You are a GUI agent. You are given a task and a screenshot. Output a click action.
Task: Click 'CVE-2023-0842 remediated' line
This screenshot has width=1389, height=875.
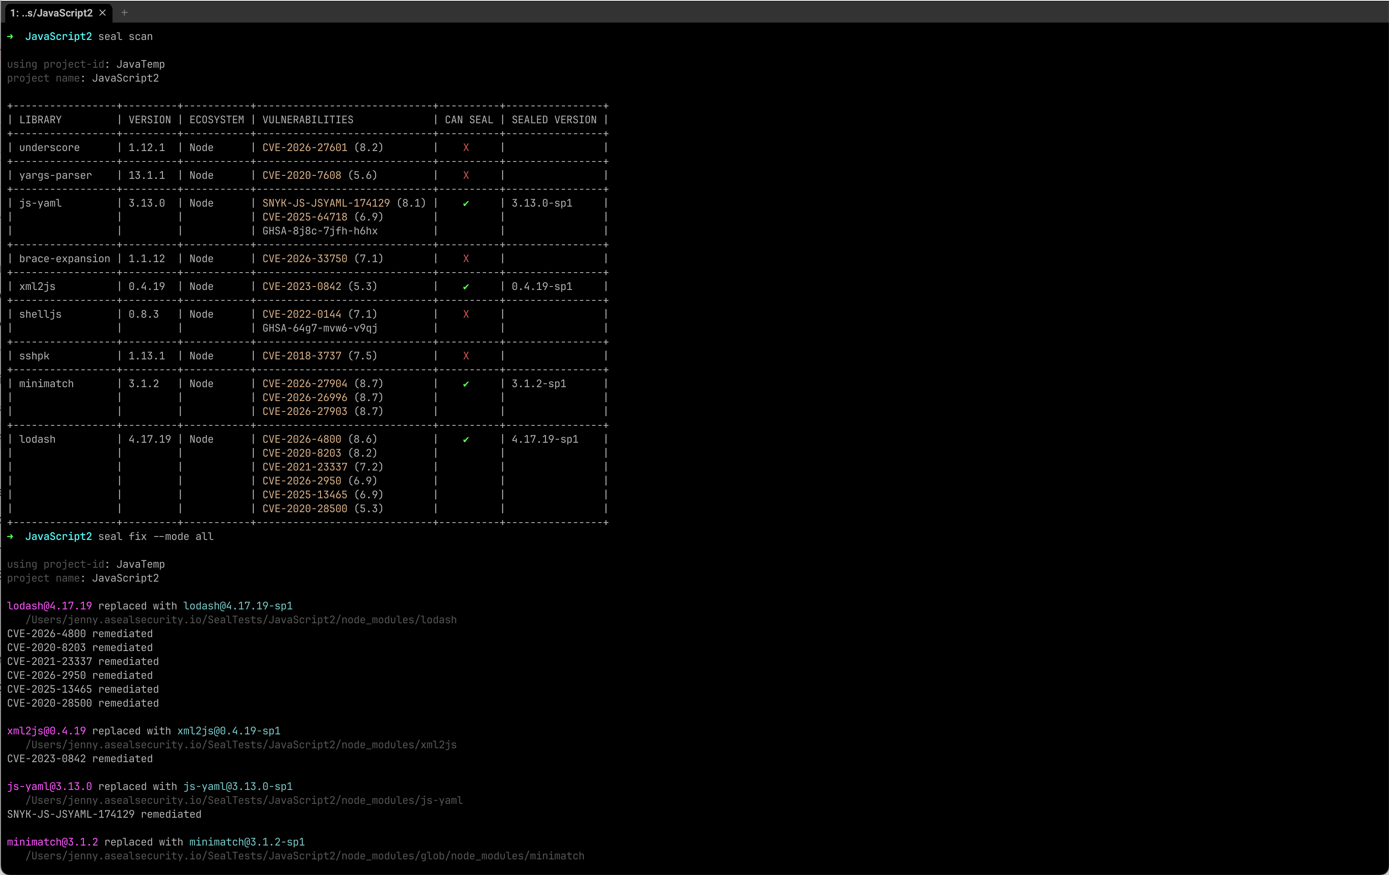tap(79, 759)
